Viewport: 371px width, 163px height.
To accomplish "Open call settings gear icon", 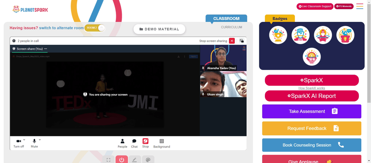I will tap(14, 41).
